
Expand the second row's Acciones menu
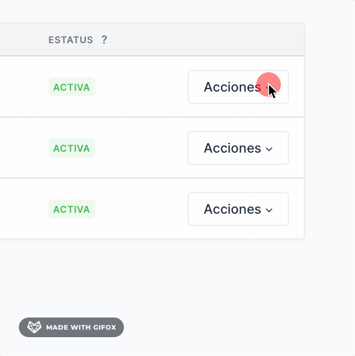pos(238,148)
